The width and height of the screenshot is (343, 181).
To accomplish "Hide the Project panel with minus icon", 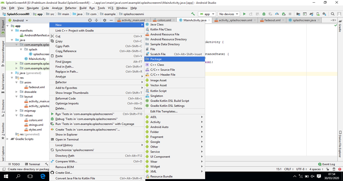I will point(111,20).
